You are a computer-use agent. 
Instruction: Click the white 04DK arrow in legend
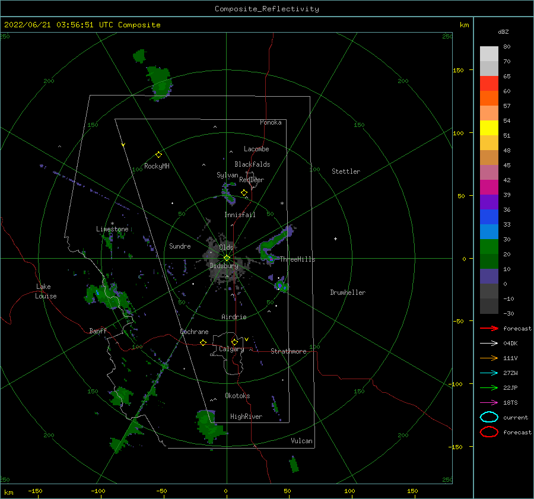(489, 344)
